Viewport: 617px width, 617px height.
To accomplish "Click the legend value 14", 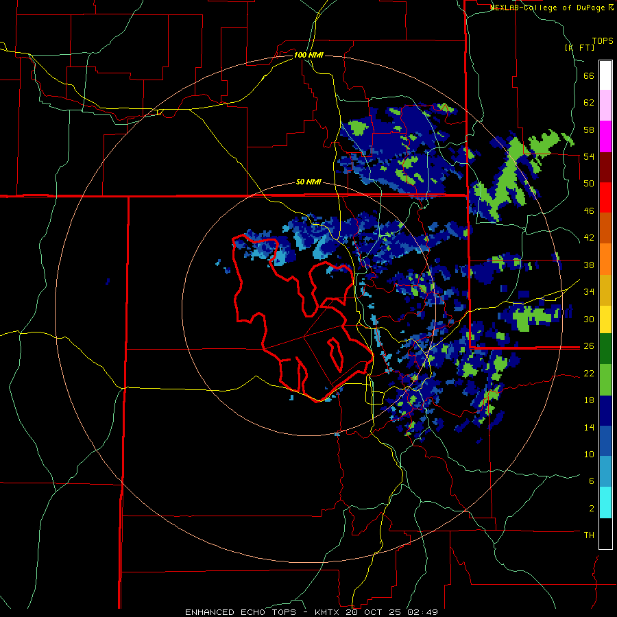I will point(589,427).
